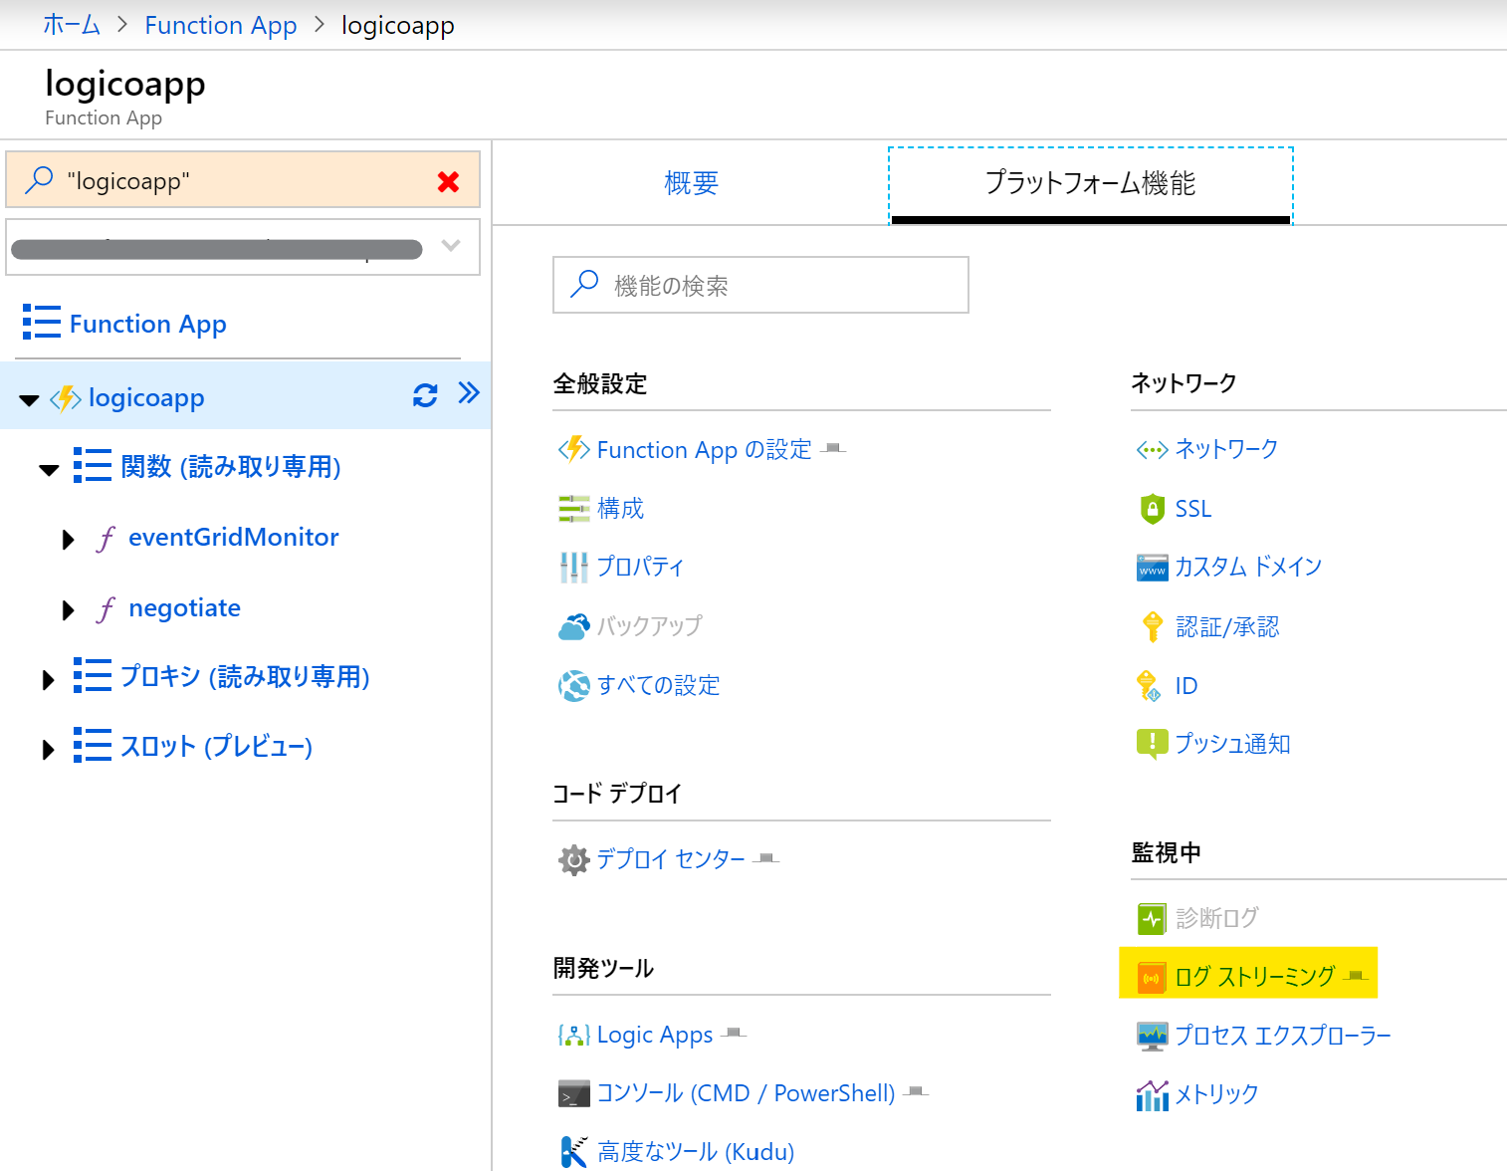Open the subscription dropdown
This screenshot has height=1171, width=1507.
tap(450, 246)
